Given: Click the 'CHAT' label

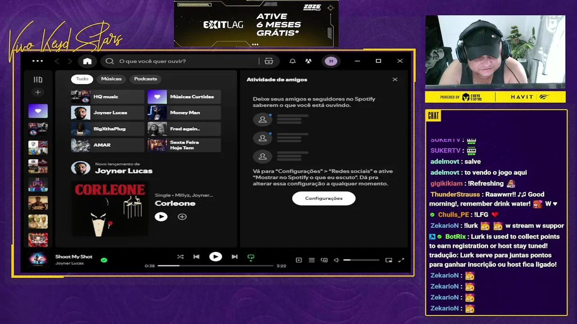Looking at the screenshot, I should pyautogui.click(x=433, y=116).
